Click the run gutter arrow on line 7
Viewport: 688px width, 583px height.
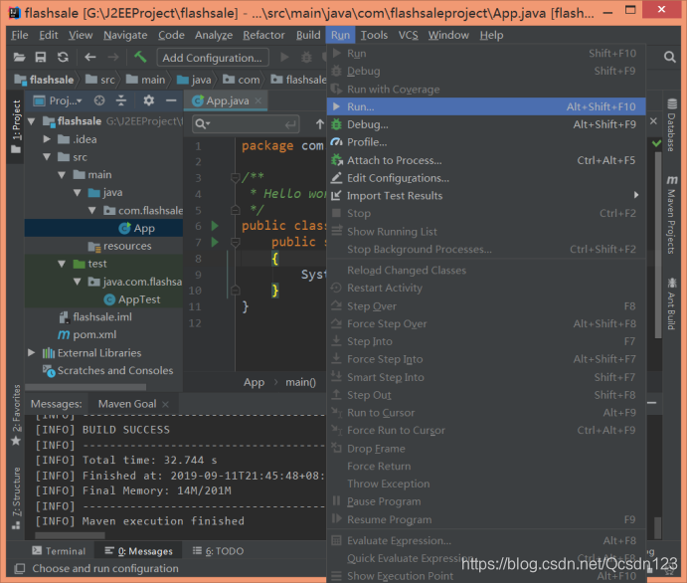click(215, 242)
